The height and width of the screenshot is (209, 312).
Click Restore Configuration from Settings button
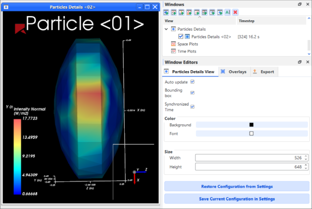[236, 187]
